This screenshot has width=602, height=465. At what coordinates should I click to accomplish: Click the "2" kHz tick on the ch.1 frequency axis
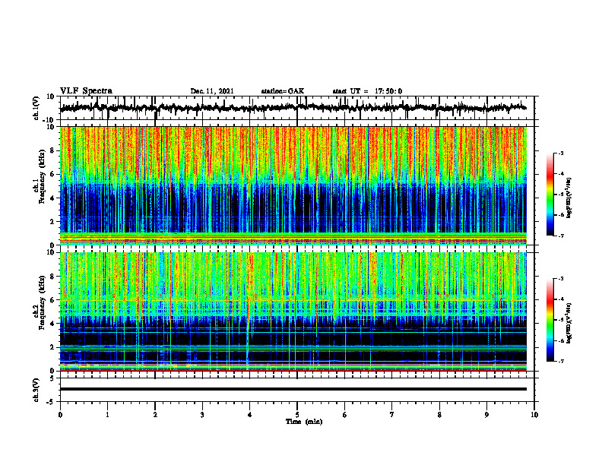(53, 221)
